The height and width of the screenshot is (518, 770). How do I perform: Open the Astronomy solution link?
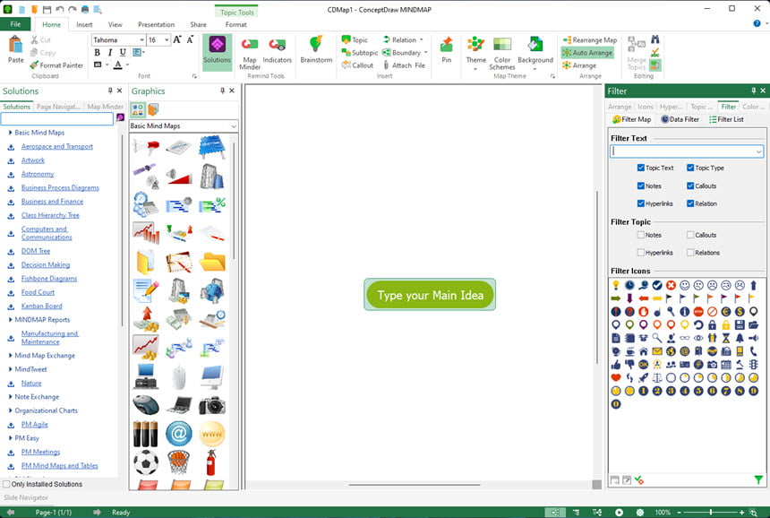pos(38,174)
